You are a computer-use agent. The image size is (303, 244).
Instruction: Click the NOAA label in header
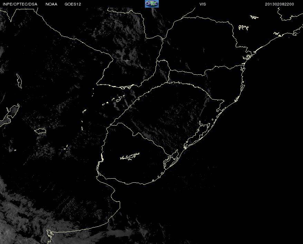point(51,4)
